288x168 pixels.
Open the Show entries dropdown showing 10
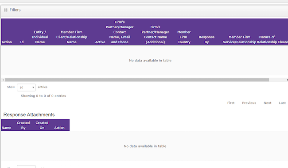(26, 88)
